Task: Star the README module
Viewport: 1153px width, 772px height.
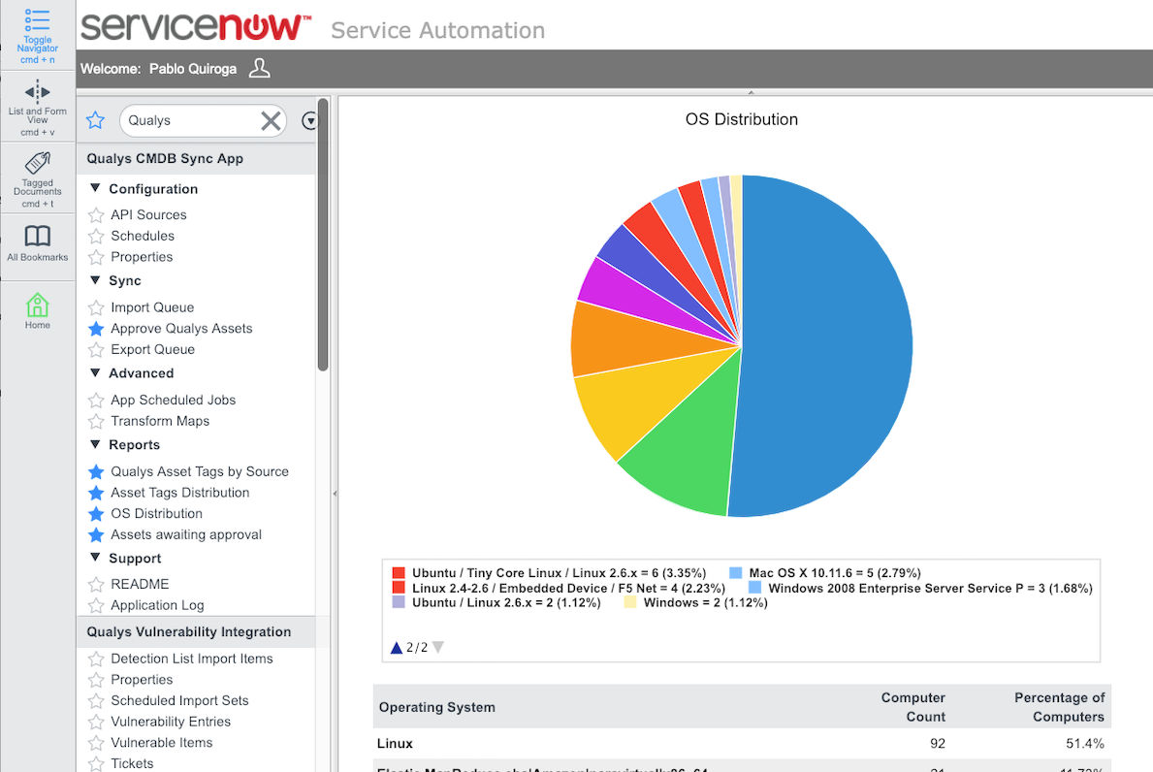Action: (96, 585)
